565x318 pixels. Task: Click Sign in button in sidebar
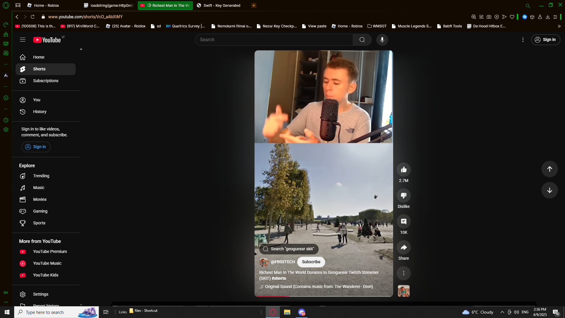point(36,147)
